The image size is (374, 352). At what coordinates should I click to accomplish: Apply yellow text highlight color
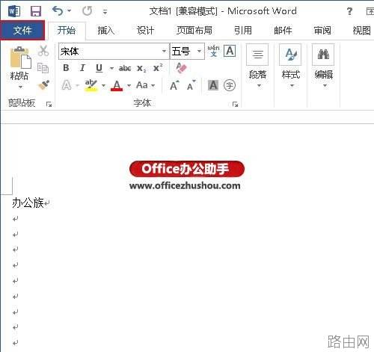click(91, 85)
